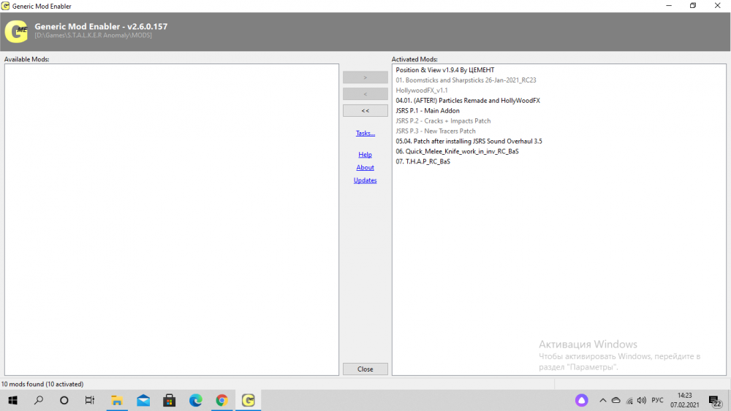Select JSRS P.2 - Cracks + Impacts Patch
The height and width of the screenshot is (411, 731).
point(443,121)
